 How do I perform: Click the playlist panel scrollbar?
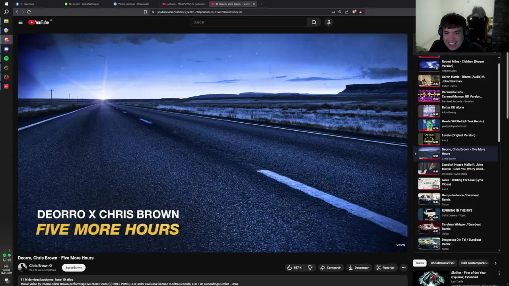pos(499,102)
